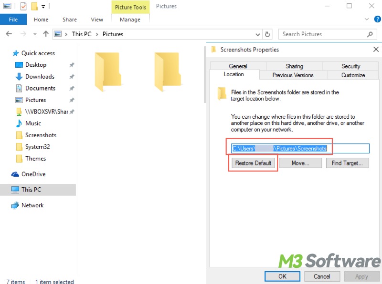The image size is (382, 284).
Task: Open the File menu
Action: [13, 20]
